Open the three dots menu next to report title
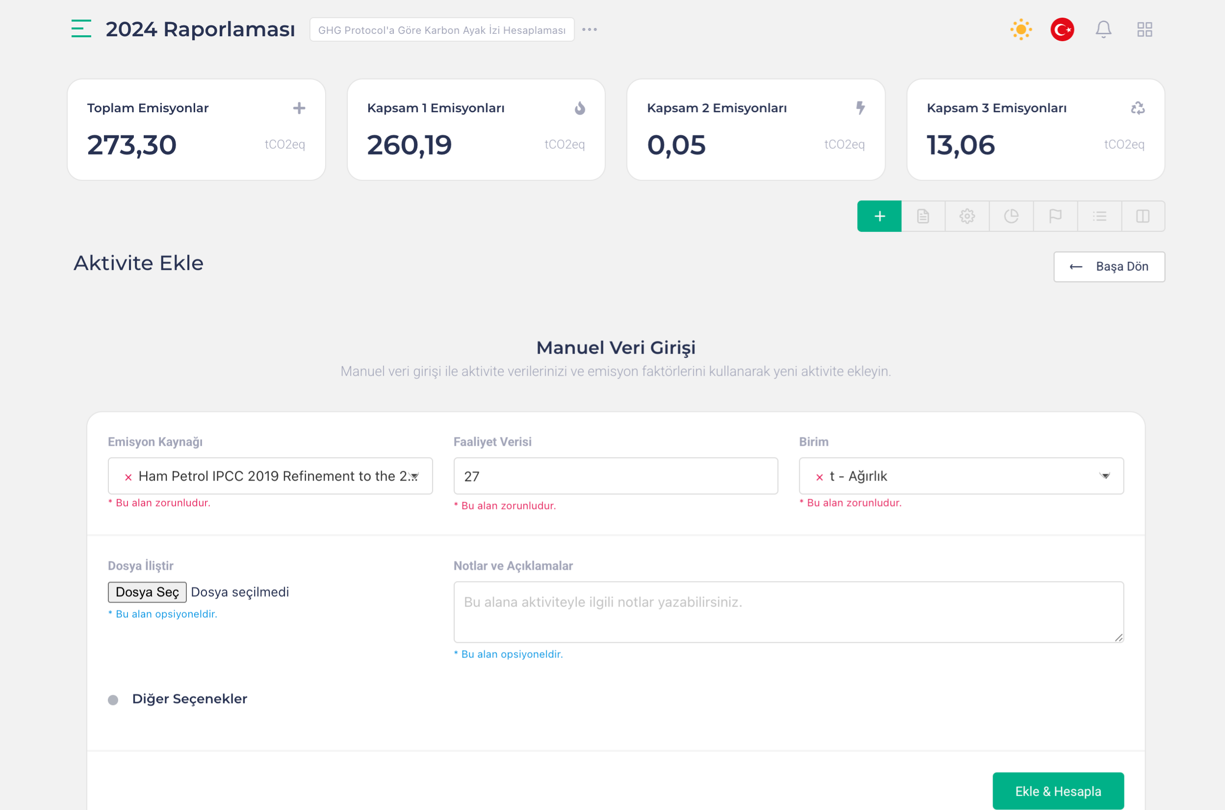 tap(589, 29)
